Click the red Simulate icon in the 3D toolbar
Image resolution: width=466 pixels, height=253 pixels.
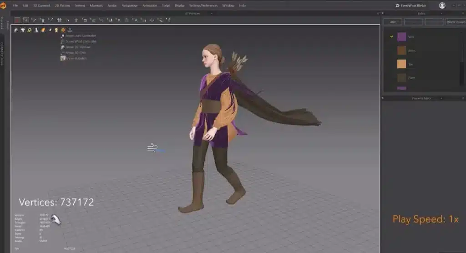point(18,20)
